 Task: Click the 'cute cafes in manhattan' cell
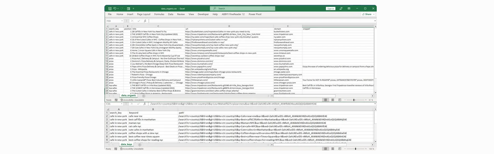[x=153, y=129]
